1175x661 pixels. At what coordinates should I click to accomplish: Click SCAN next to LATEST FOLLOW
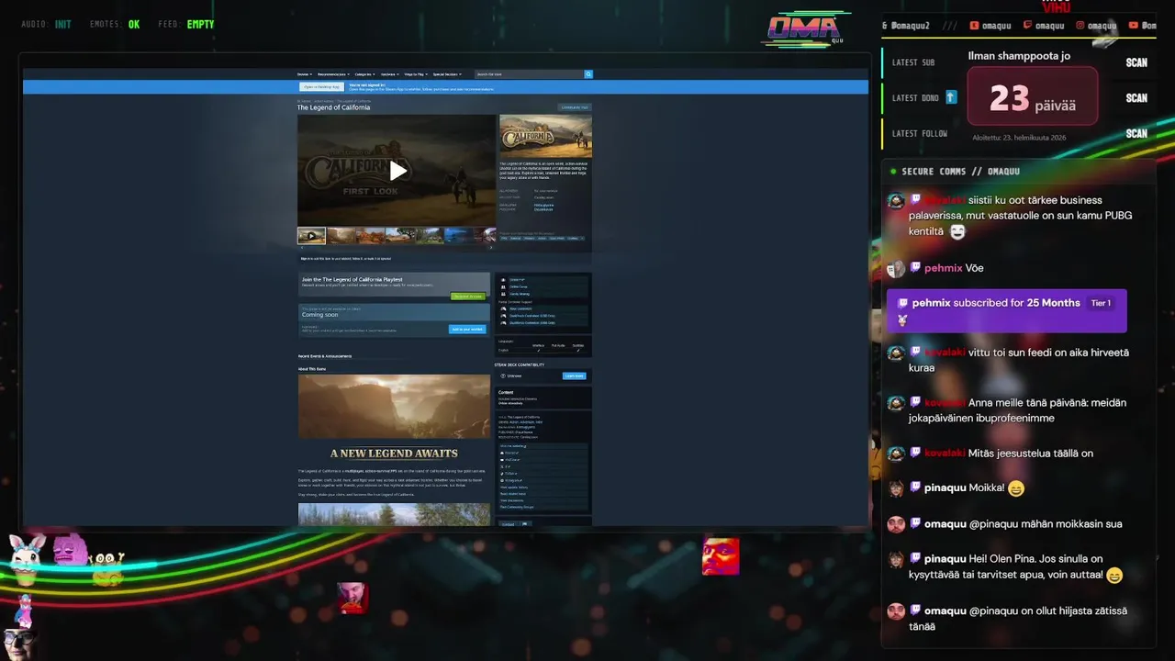point(1136,133)
